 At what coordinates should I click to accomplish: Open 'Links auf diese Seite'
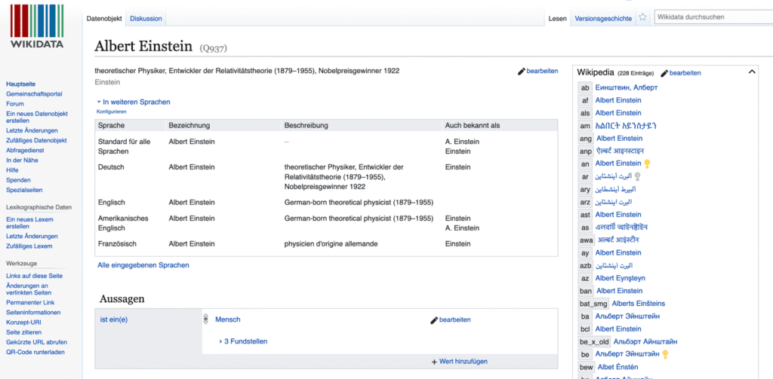coord(35,276)
